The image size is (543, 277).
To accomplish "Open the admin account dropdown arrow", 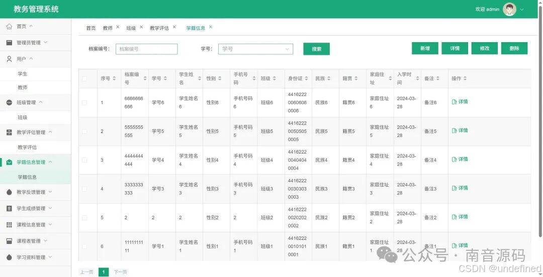I will pos(522,10).
